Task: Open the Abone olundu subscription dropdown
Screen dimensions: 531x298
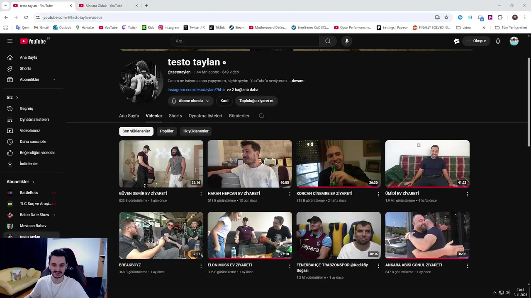Action: point(191,101)
